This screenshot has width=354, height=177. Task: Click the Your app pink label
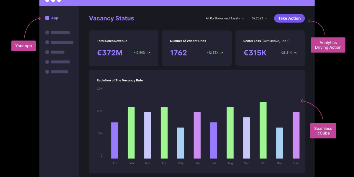(x=24, y=46)
